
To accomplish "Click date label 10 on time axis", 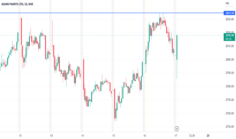I will (x=20, y=135).
